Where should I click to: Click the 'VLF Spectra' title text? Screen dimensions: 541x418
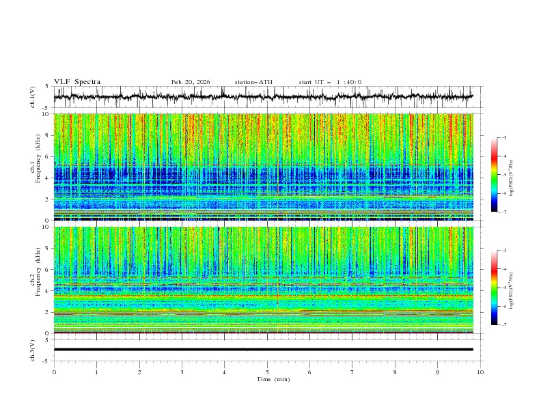[77, 82]
